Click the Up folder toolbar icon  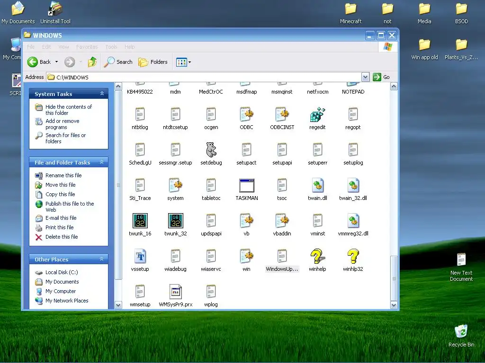pyautogui.click(x=92, y=62)
